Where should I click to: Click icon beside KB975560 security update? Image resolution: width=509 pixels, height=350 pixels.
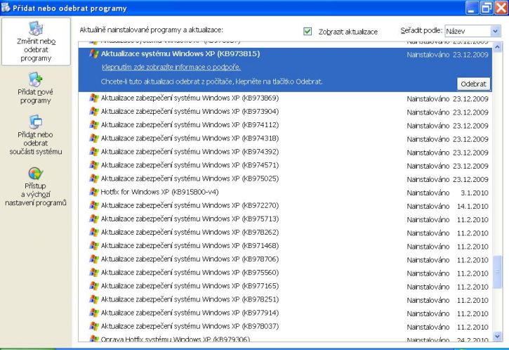[94, 273]
